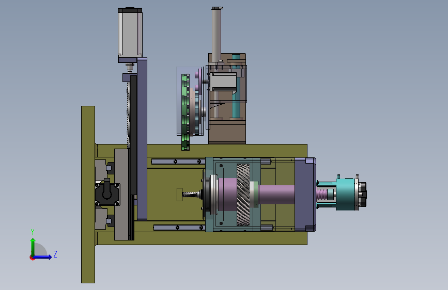Select the tall gray servo motor at top
Screen dimensions: 448x290
[x=130, y=32]
